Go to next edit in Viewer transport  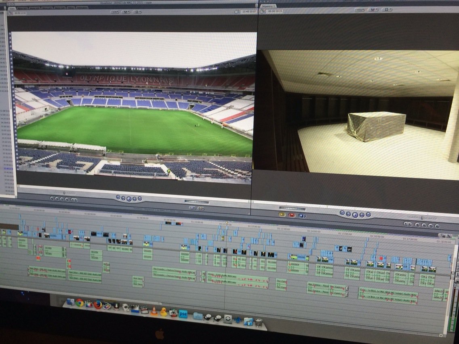[140, 199]
